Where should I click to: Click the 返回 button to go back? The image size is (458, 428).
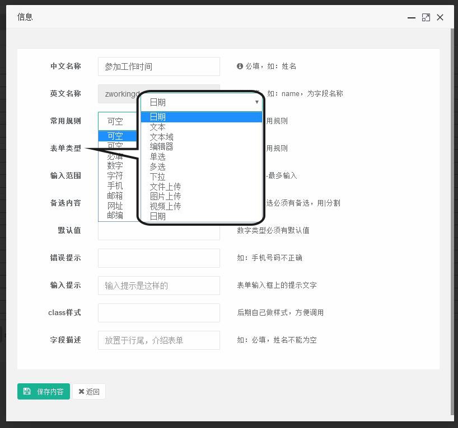pyautogui.click(x=89, y=392)
